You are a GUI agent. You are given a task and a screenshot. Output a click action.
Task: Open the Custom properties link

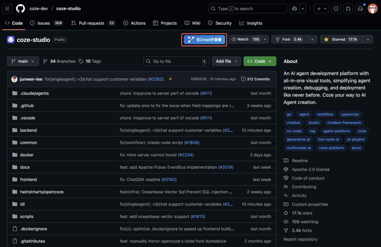point(310,204)
